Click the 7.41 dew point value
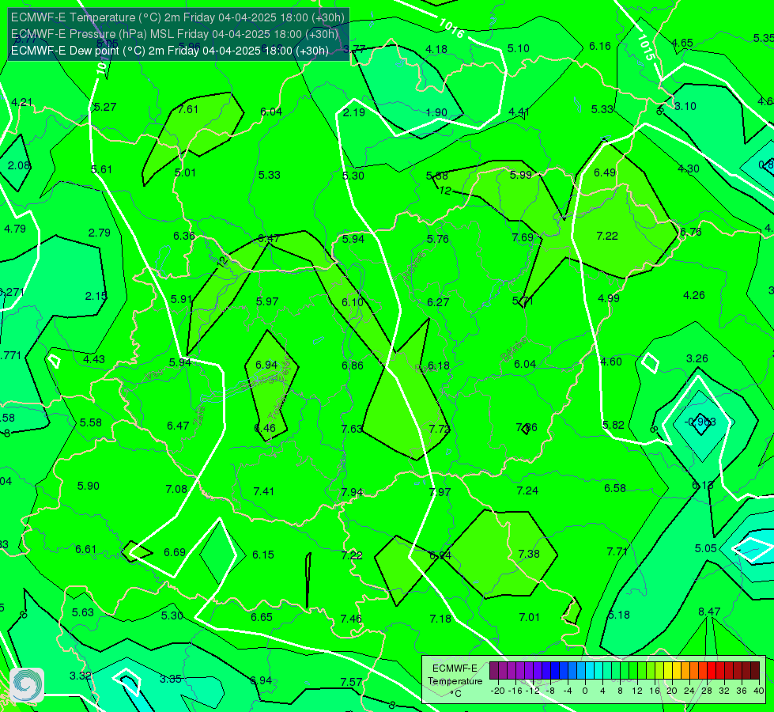The height and width of the screenshot is (712, 774). (263, 491)
